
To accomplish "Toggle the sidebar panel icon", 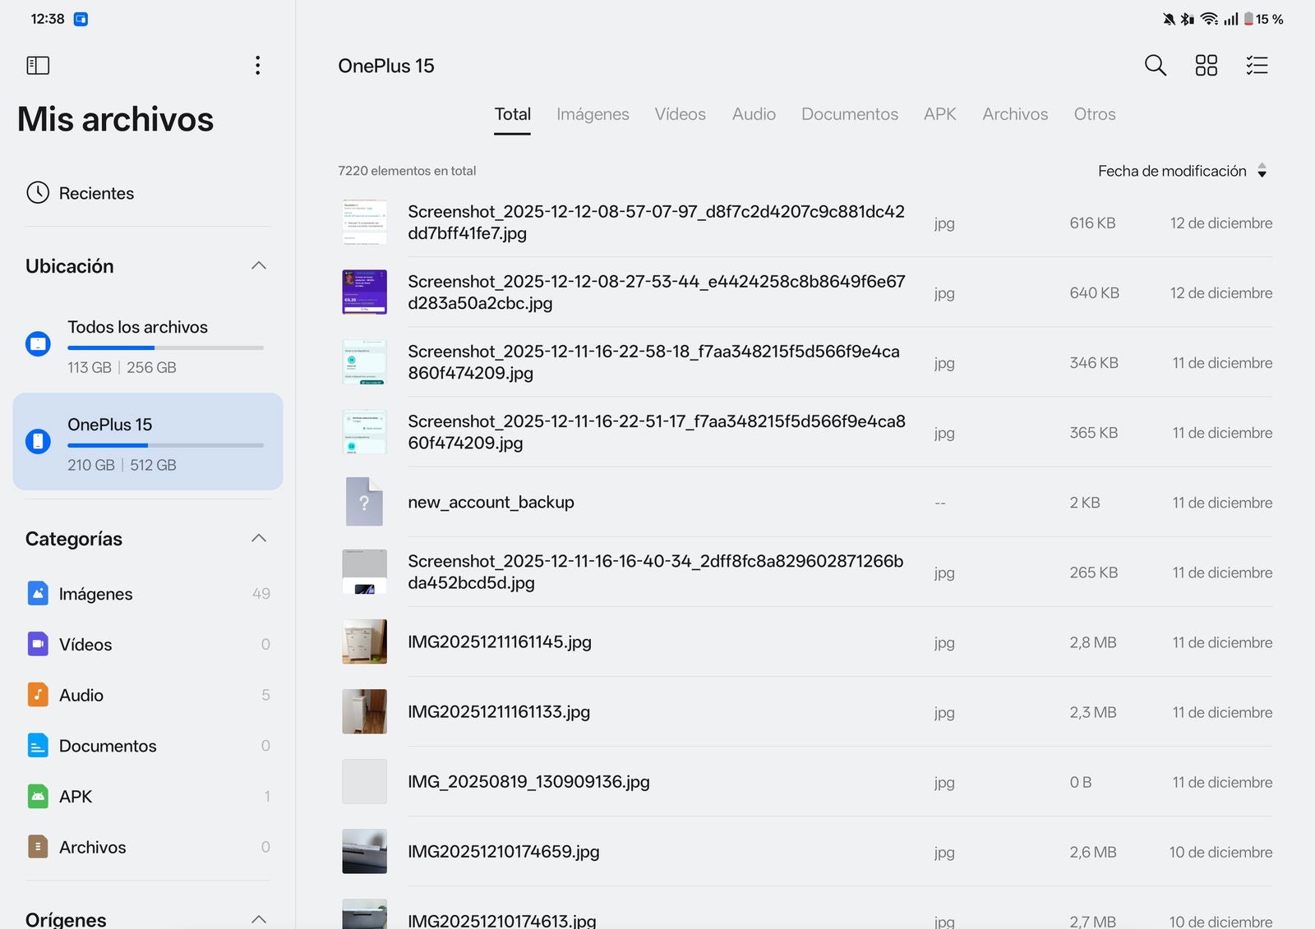I will tap(38, 66).
